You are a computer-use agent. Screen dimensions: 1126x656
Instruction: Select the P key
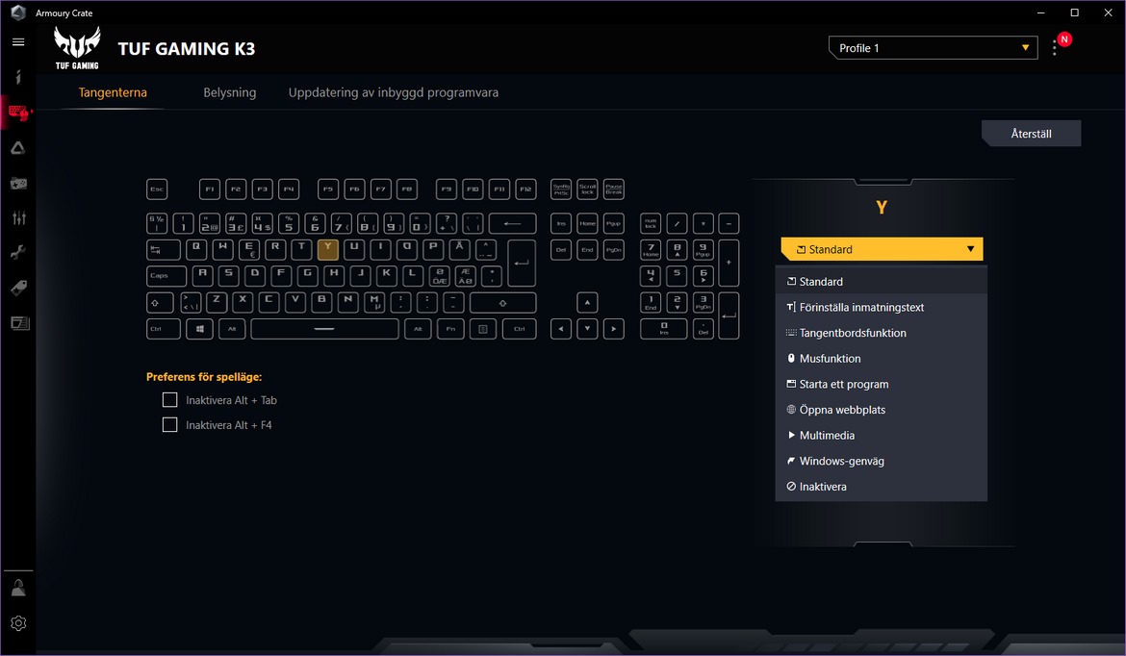(x=433, y=250)
